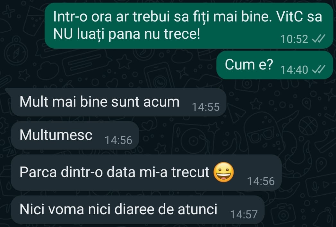Tap the "Parca dintr-o data mi-a trecut" message

(x=146, y=173)
